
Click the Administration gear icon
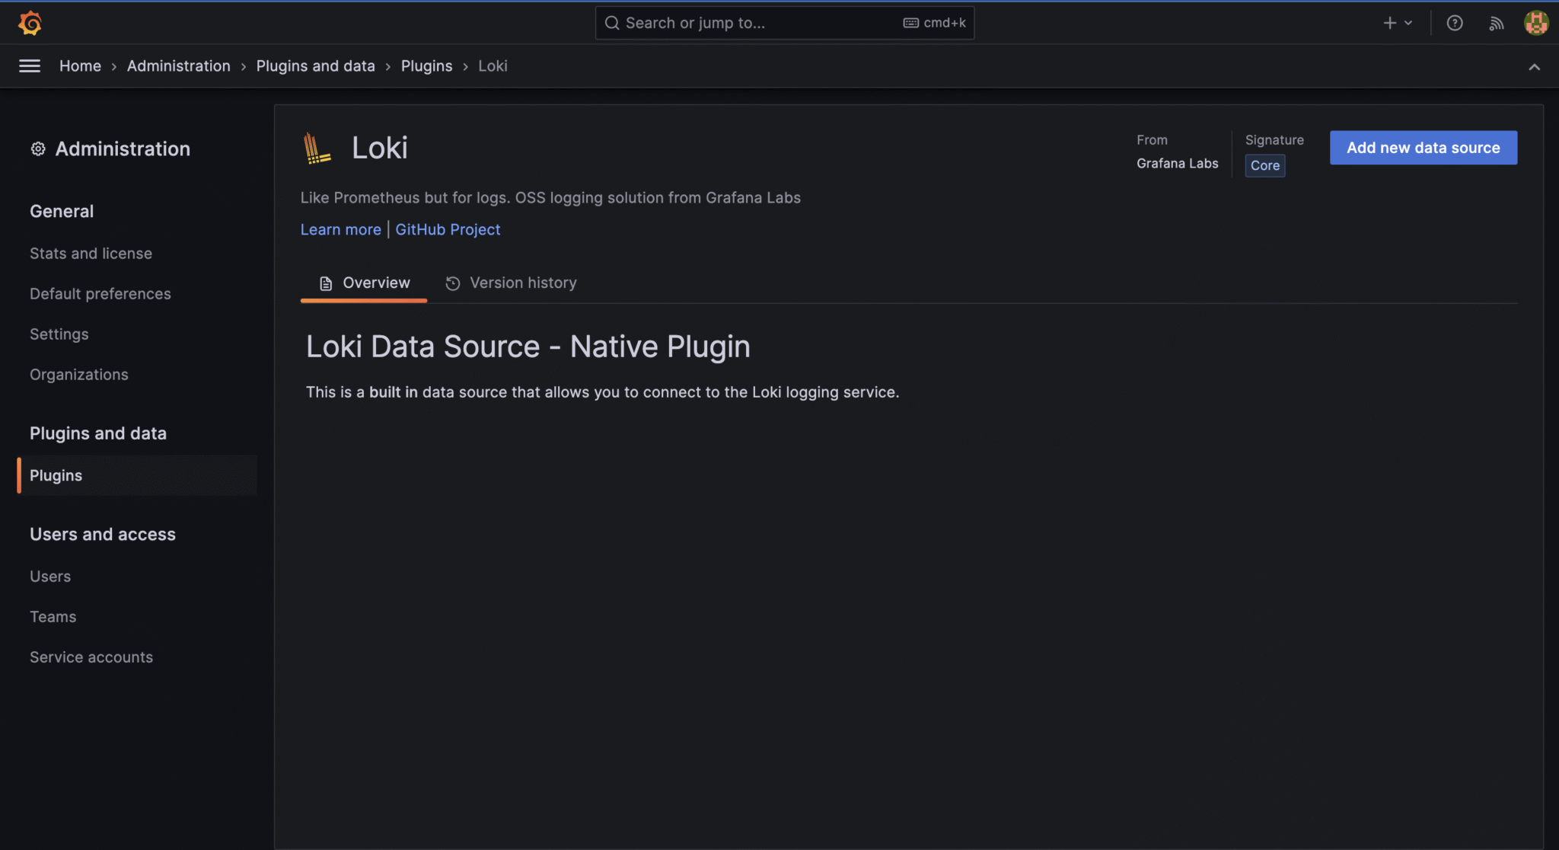(37, 149)
